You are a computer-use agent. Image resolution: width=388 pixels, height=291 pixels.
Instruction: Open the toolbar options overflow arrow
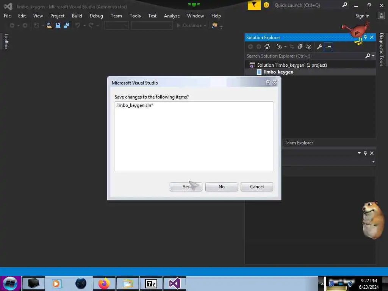coord(221,27)
